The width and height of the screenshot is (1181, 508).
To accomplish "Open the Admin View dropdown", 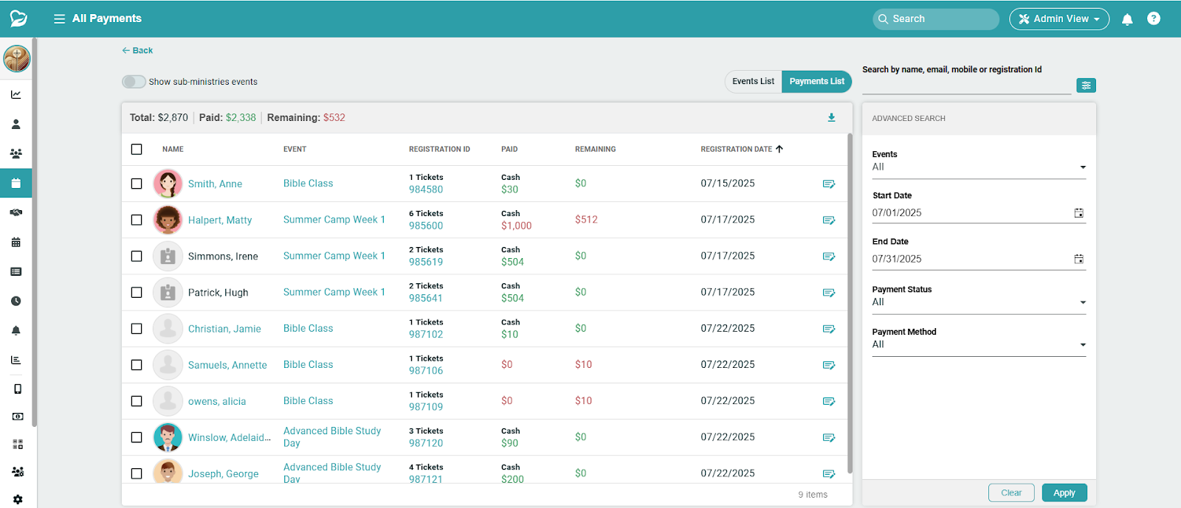I will (x=1059, y=19).
